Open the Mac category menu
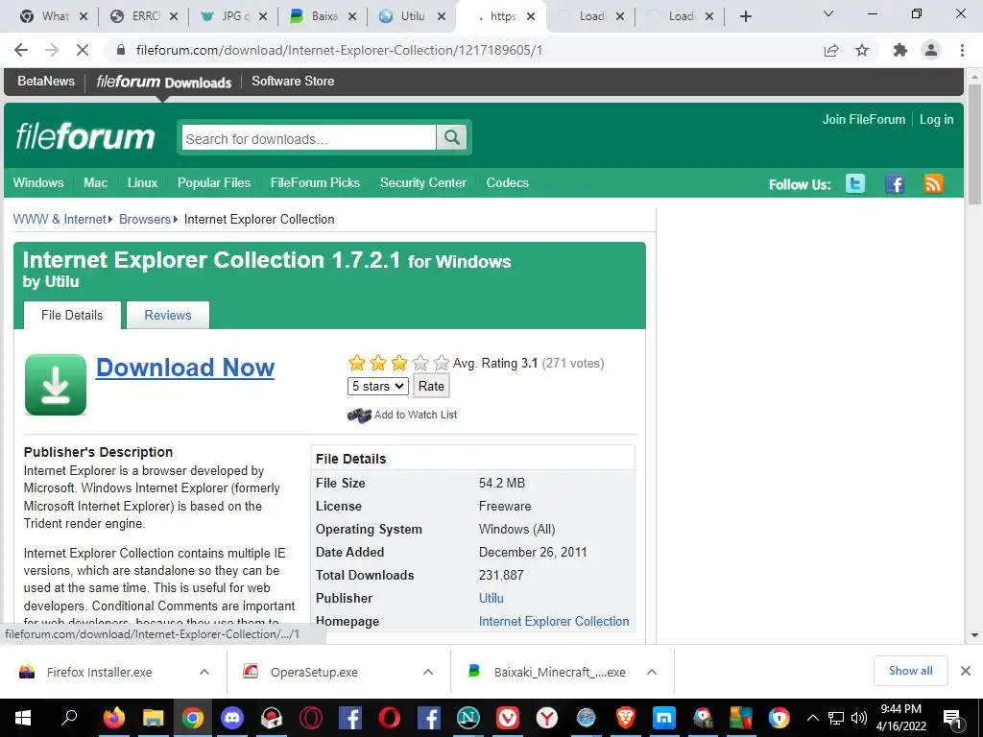 point(95,183)
